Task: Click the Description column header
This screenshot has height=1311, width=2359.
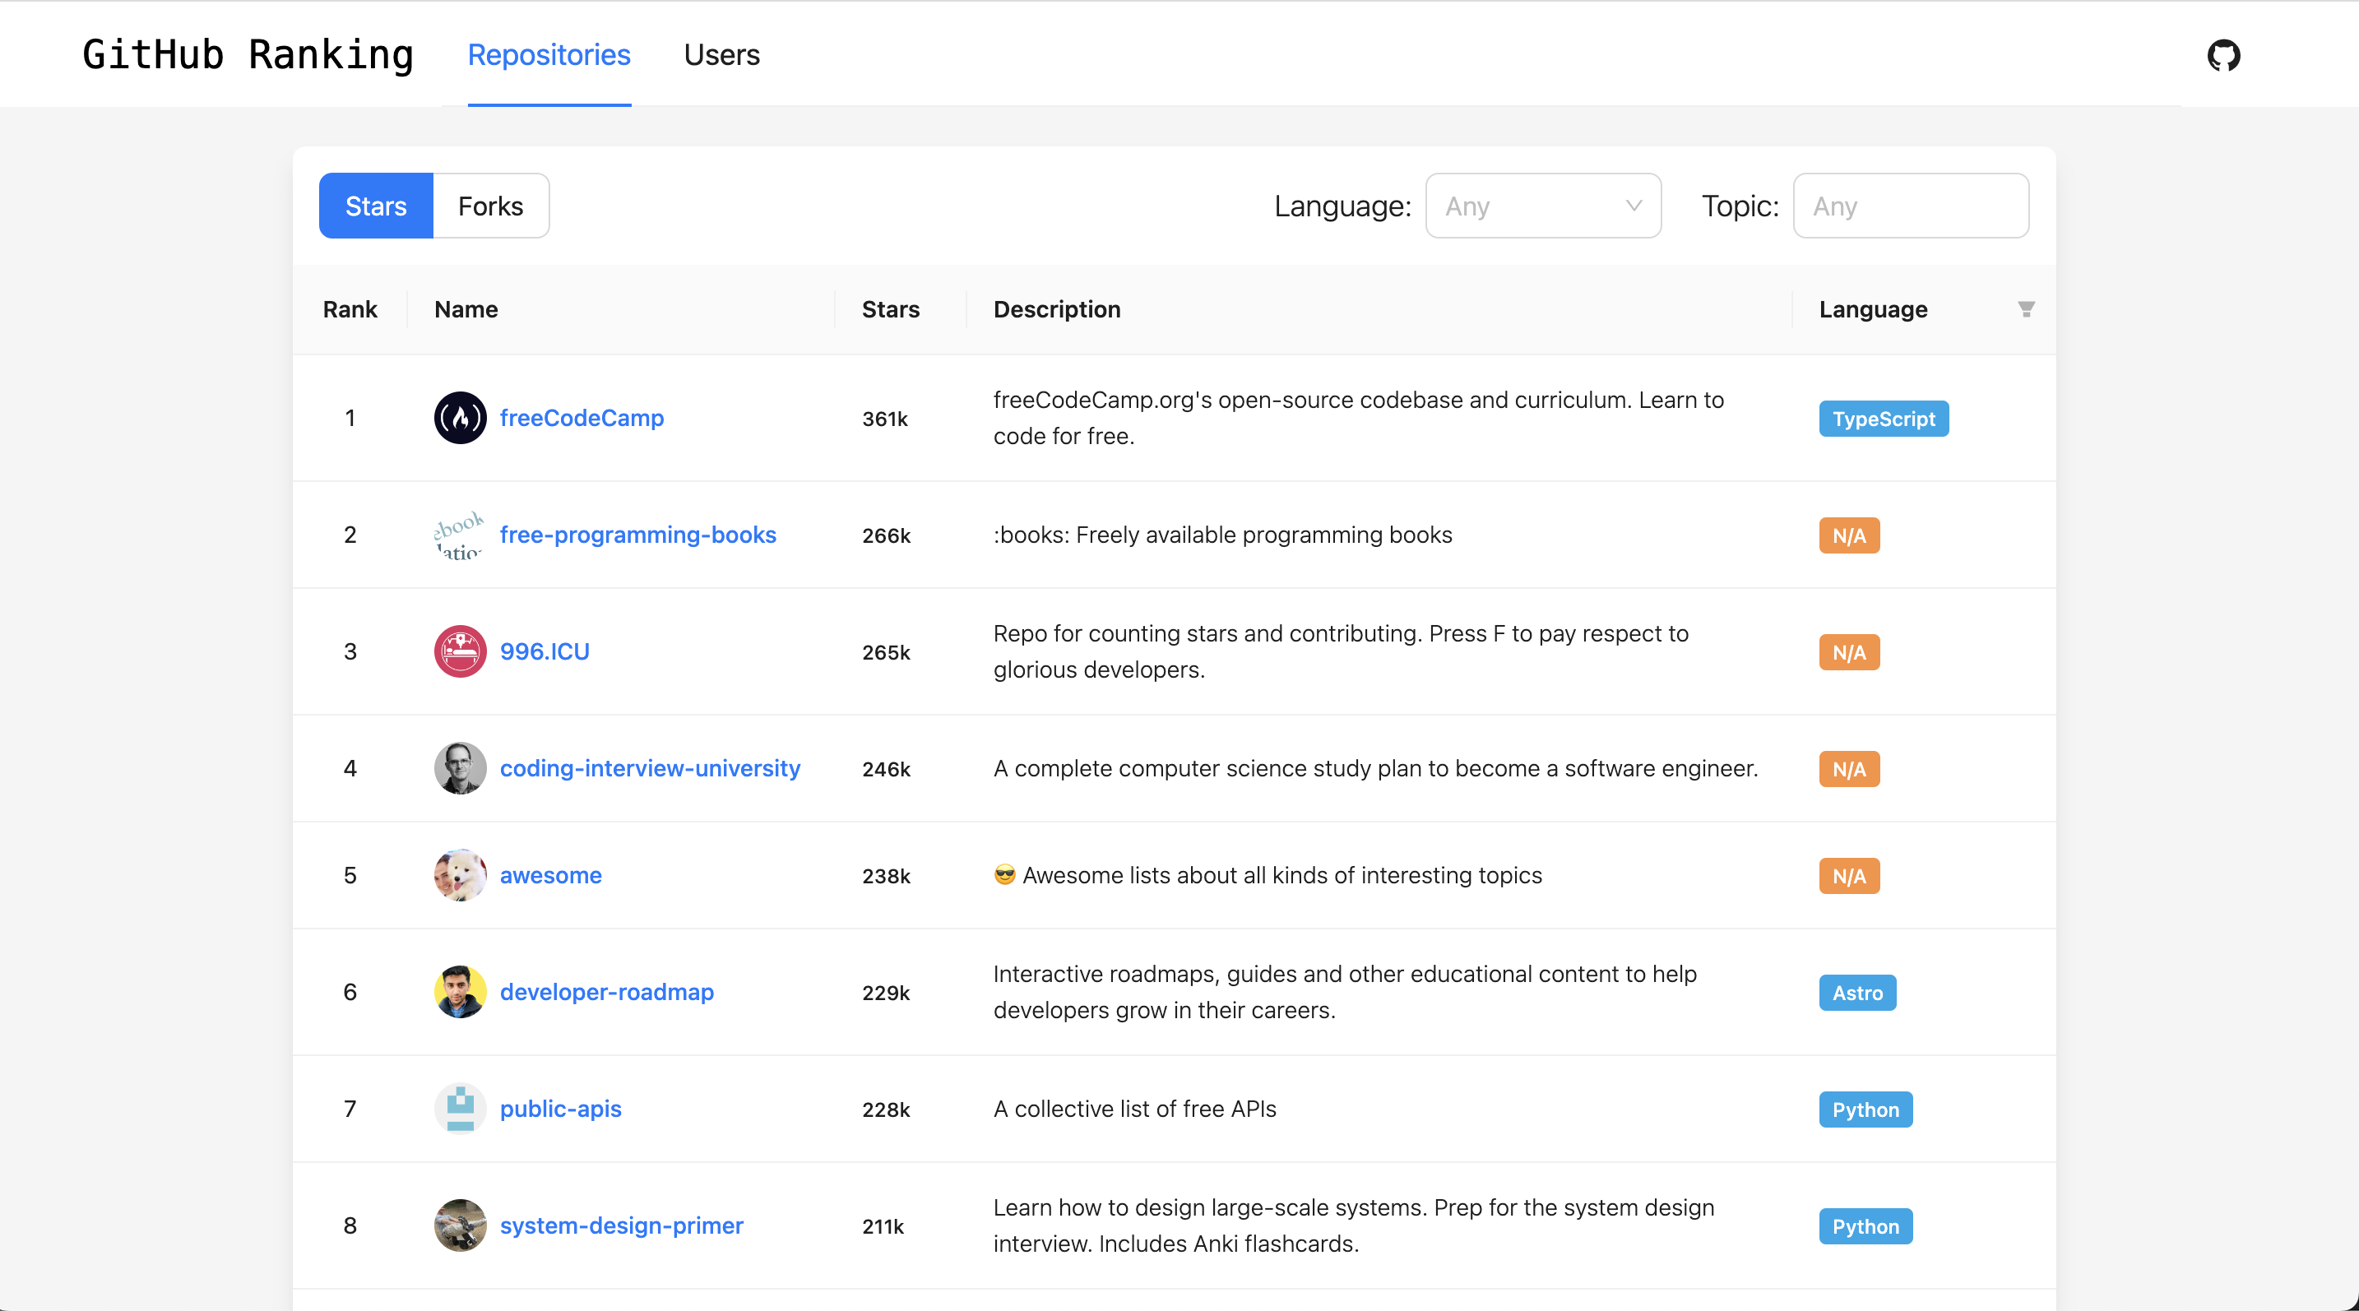Action: (1057, 309)
